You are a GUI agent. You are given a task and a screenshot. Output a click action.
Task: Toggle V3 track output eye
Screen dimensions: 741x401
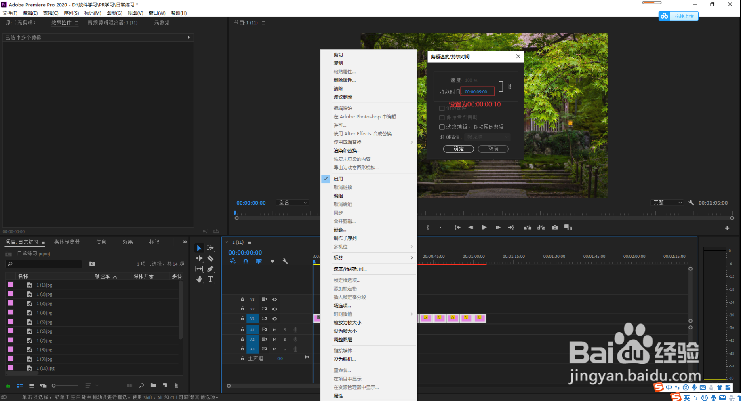pos(275,299)
